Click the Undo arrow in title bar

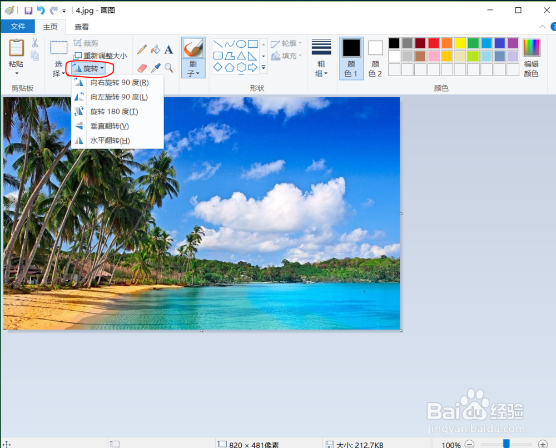(41, 10)
